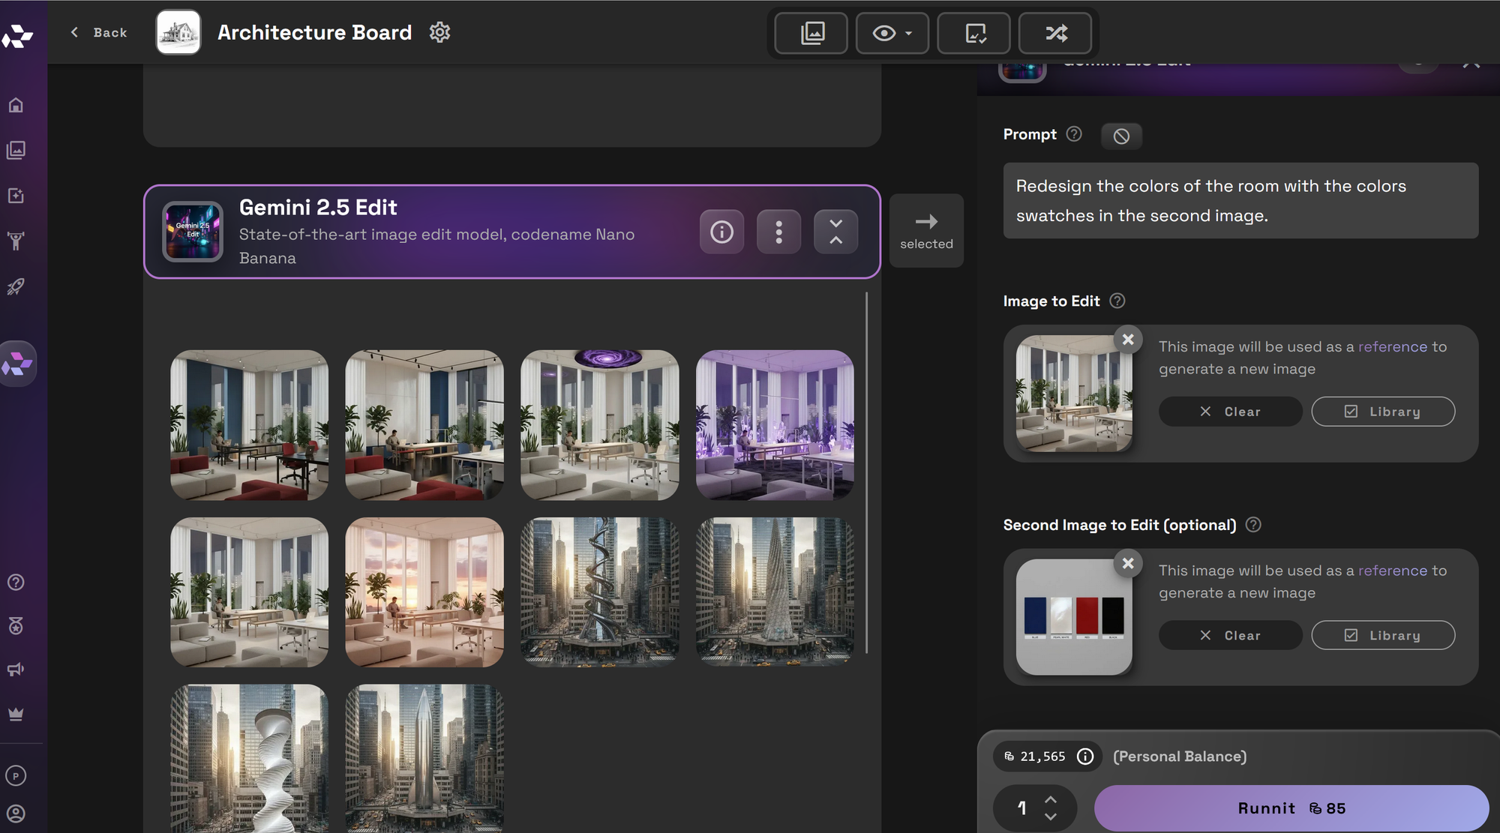The image size is (1500, 833).
Task: Click the select-image toolbar button
Action: point(974,33)
